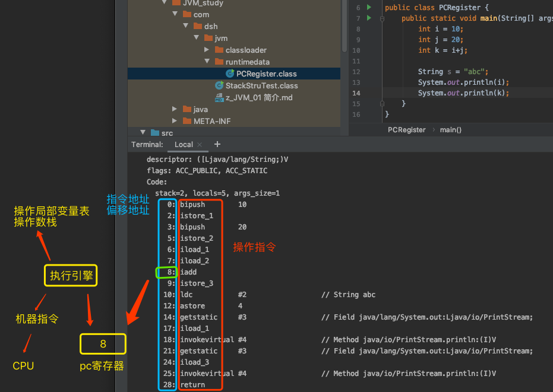This screenshot has height=392, width=553.
Task: Click the run arrow beside main method
Action: pos(369,18)
